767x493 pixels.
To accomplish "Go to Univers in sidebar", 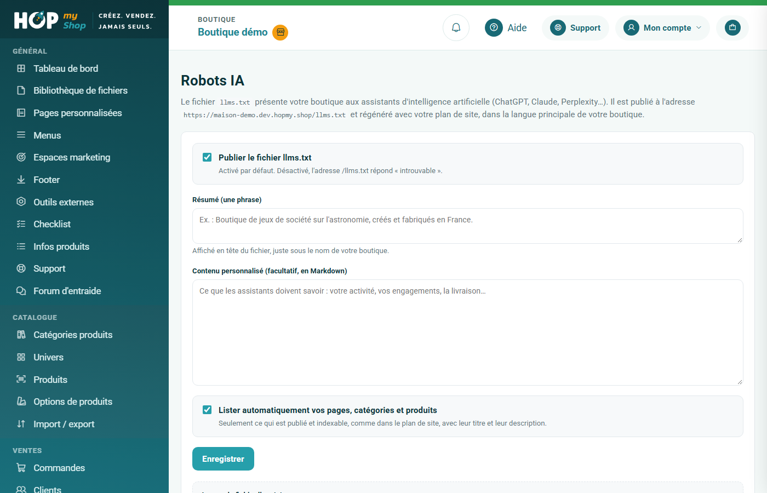I will [48, 357].
